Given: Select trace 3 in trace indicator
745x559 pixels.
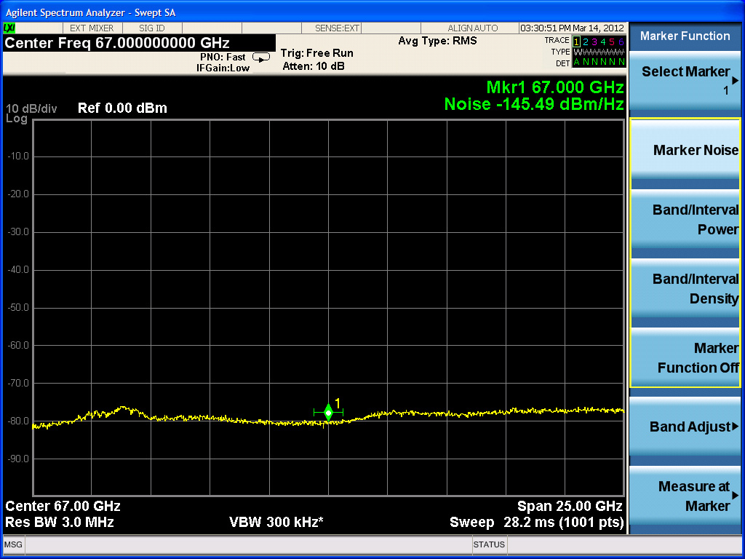Looking at the screenshot, I should click(x=595, y=41).
